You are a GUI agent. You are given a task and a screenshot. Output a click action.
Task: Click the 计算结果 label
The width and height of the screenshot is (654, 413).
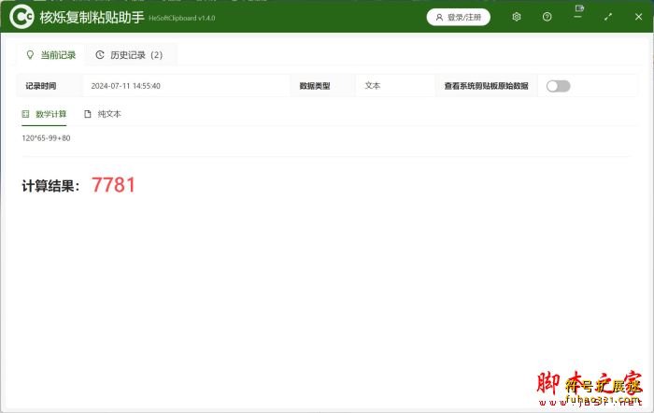(51, 186)
